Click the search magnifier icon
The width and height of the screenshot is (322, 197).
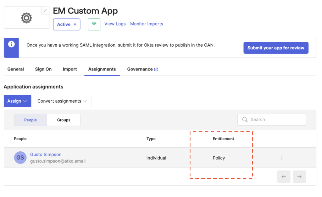tap(245, 120)
